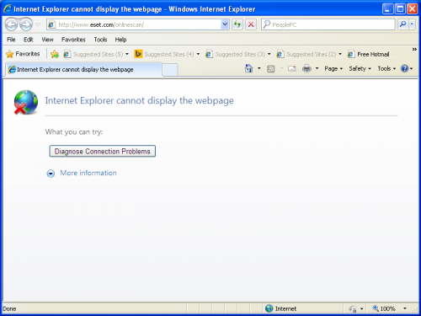Stop loading with the red X icon
Screen dimensions: 421x316
[x=251, y=24]
